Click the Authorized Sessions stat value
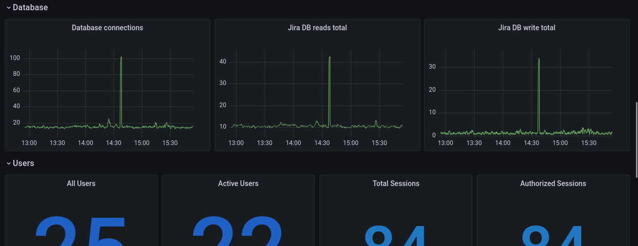 click(x=553, y=236)
